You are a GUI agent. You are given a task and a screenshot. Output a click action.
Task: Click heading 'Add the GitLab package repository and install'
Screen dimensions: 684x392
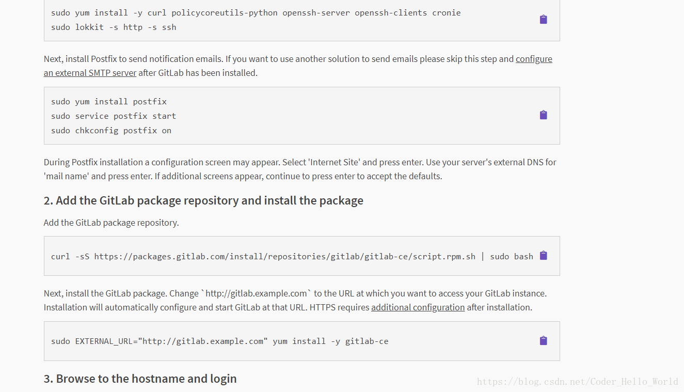tap(203, 200)
